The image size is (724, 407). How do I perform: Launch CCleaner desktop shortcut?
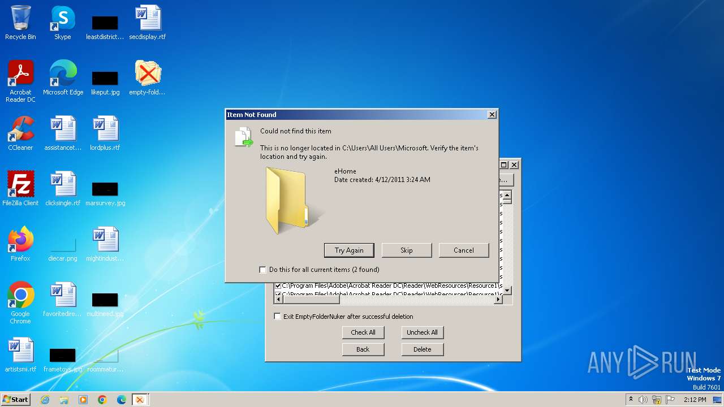click(20, 133)
